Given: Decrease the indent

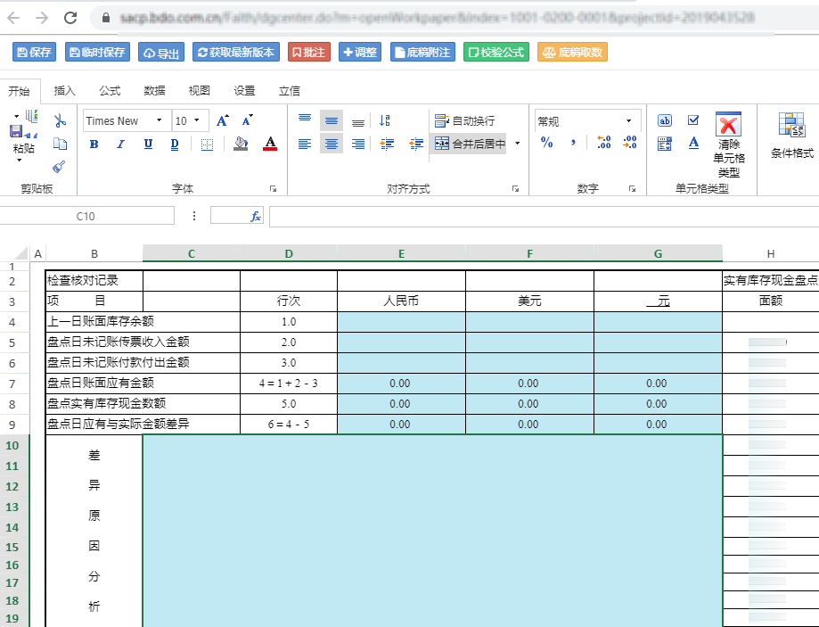Looking at the screenshot, I should tap(416, 144).
